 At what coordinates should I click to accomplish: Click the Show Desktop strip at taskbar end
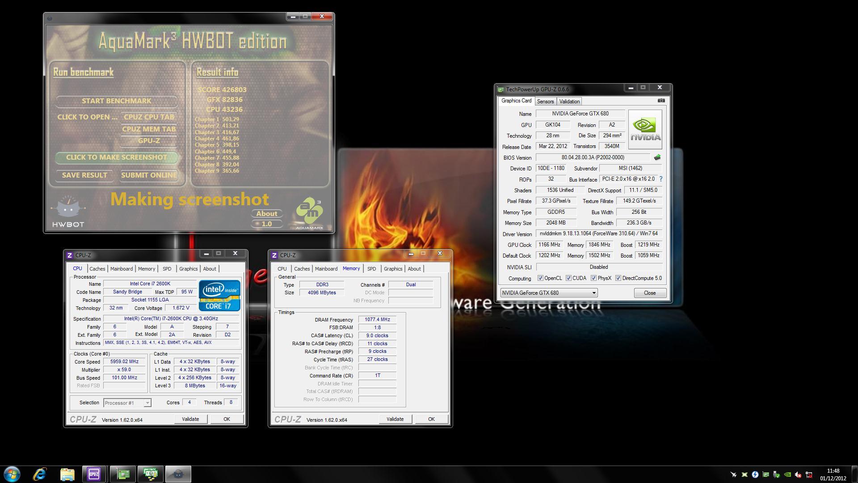854,475
